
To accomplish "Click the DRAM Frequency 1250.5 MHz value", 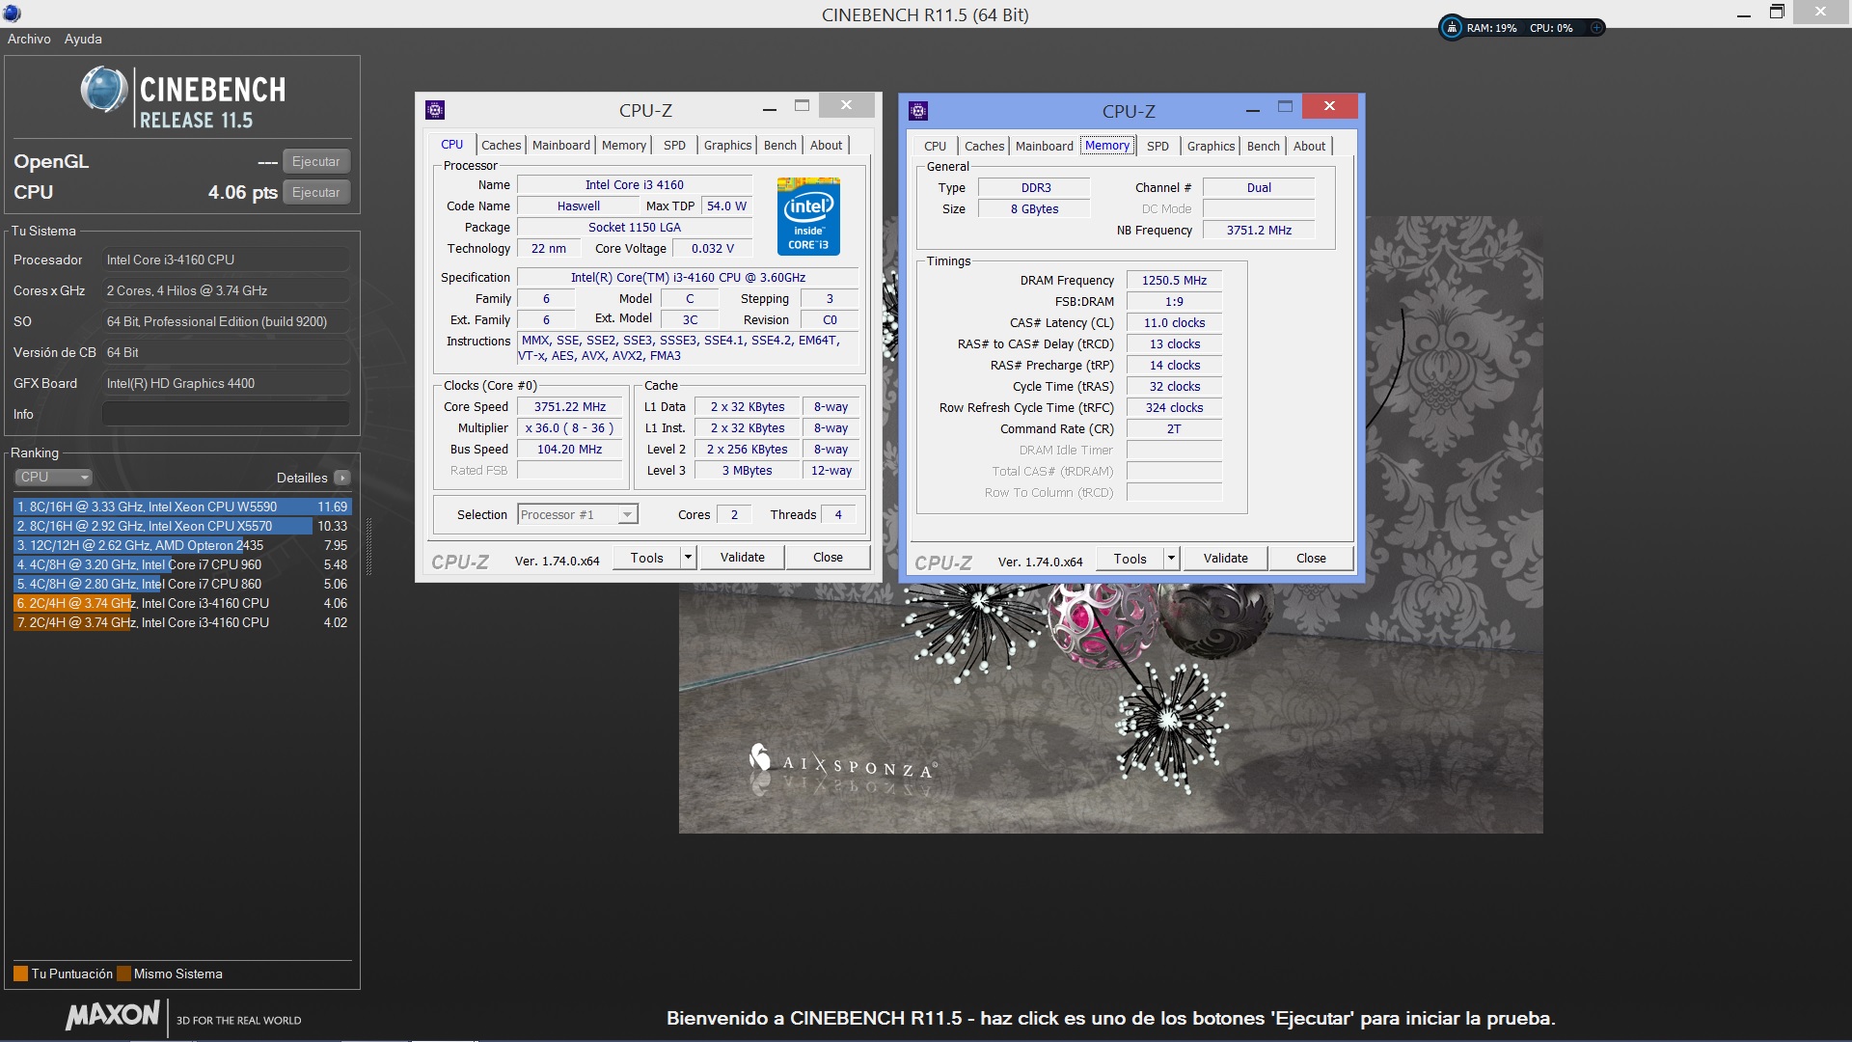I will coord(1174,281).
